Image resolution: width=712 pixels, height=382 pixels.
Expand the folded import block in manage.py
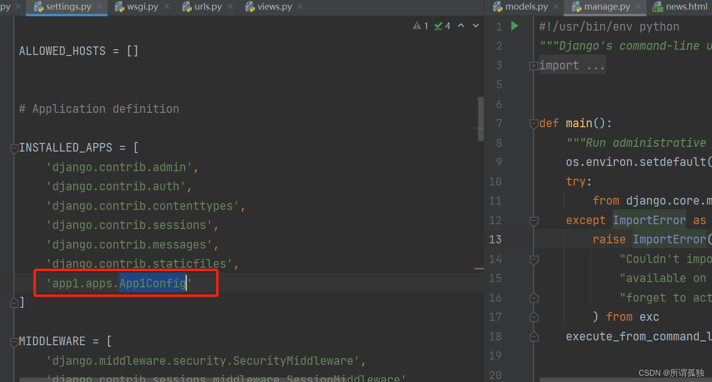click(534, 65)
